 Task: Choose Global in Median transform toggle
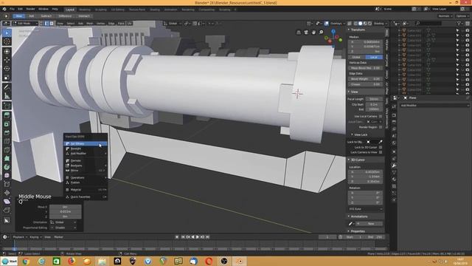click(x=356, y=57)
